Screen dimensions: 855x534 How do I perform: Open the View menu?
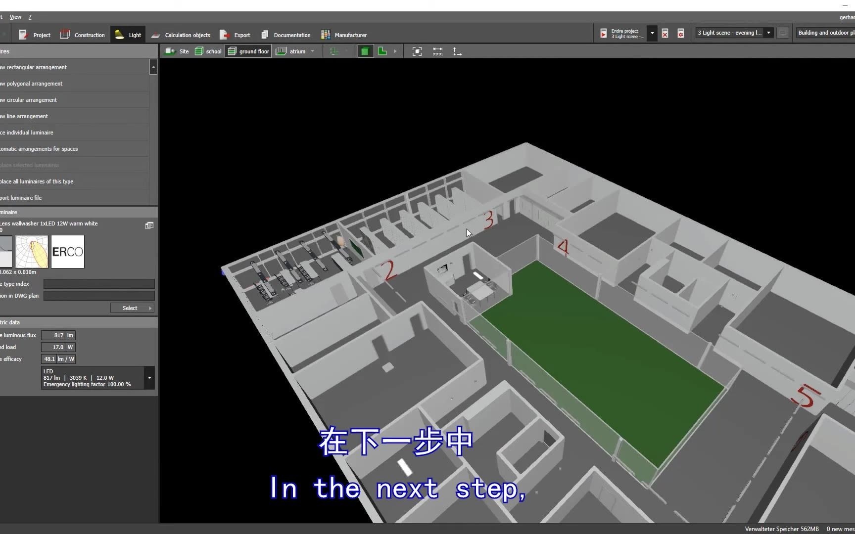click(x=15, y=17)
